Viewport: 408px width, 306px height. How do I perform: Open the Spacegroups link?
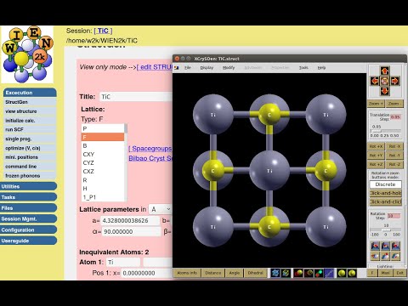coord(150,149)
